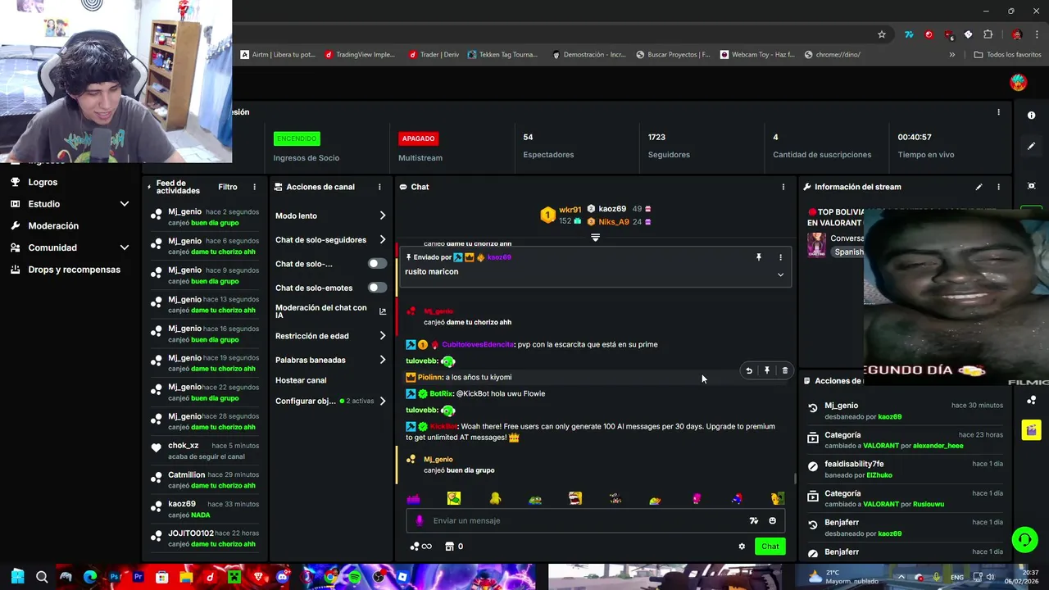Open the user avatar at top right
The width and height of the screenshot is (1049, 590).
tap(1019, 82)
